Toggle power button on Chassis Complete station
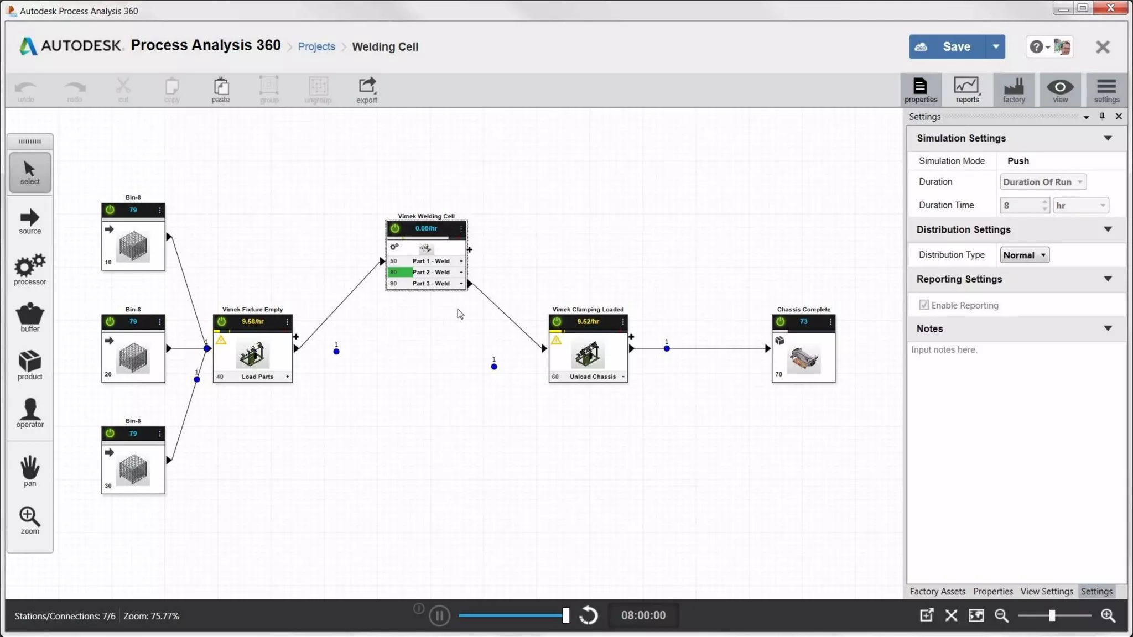1133x637 pixels. click(780, 321)
